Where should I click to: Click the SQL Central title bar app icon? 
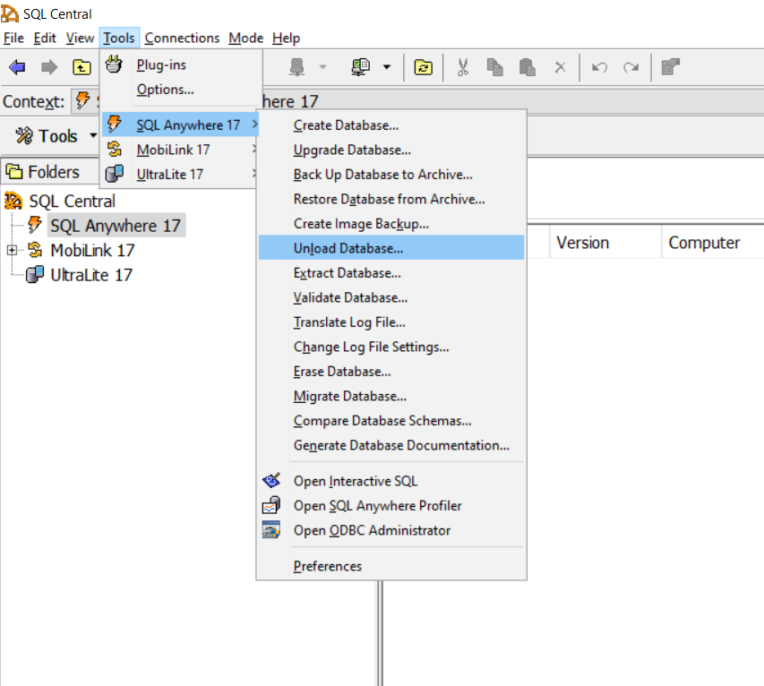(x=10, y=13)
